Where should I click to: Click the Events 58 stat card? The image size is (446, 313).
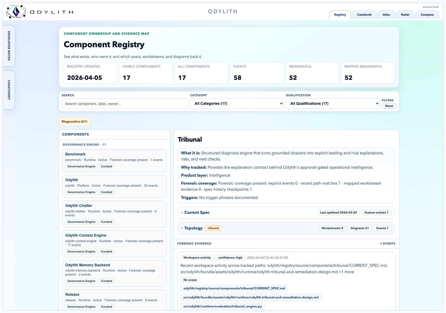(x=257, y=73)
